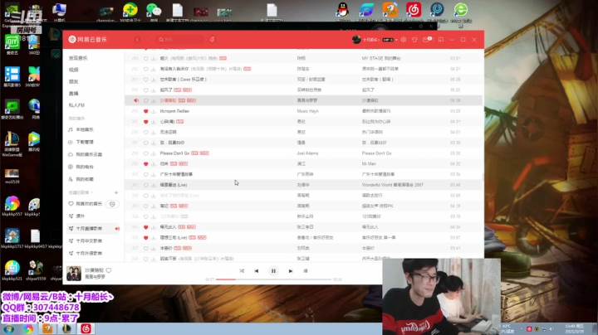The height and width of the screenshot is (335, 598).
Task: Open album MY STAGE 我的舞台
Action: (x=381, y=58)
